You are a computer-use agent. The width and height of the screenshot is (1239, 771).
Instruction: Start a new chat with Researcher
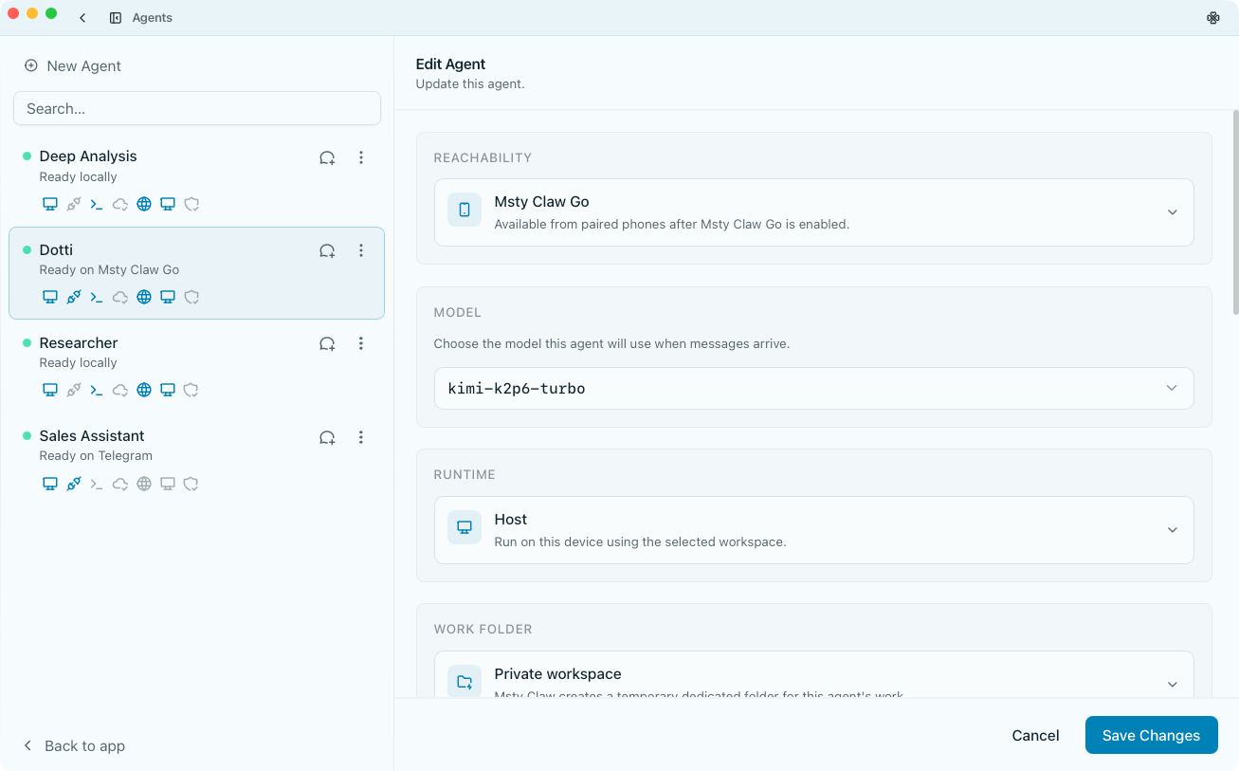click(327, 344)
